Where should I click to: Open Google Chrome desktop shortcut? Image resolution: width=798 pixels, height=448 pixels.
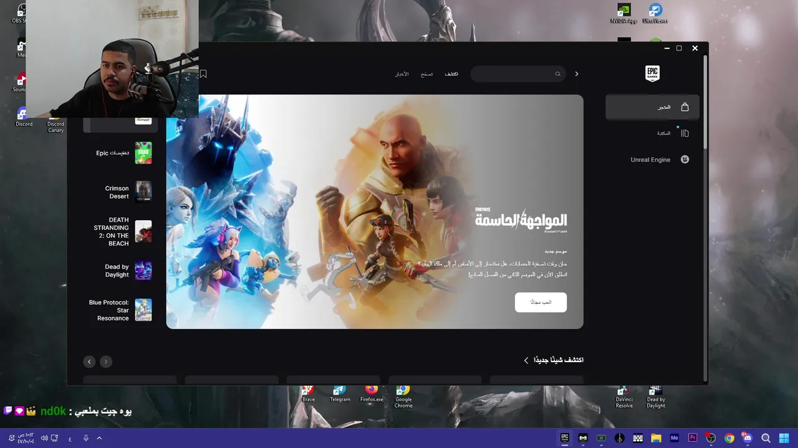403,397
